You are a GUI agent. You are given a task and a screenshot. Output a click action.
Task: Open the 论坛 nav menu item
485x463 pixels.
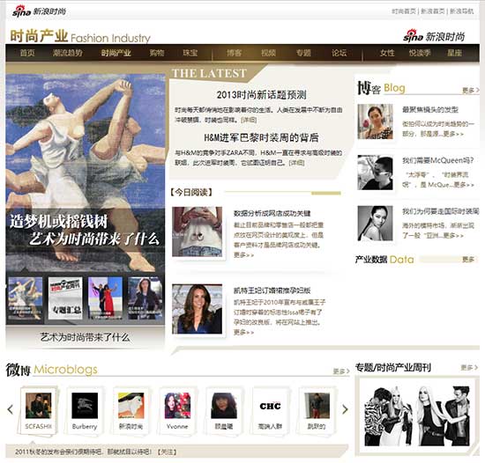click(x=339, y=53)
